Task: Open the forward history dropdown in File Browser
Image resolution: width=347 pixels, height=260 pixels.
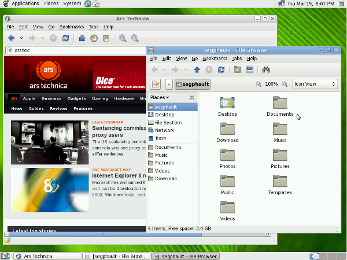Action: pyautogui.click(x=186, y=70)
